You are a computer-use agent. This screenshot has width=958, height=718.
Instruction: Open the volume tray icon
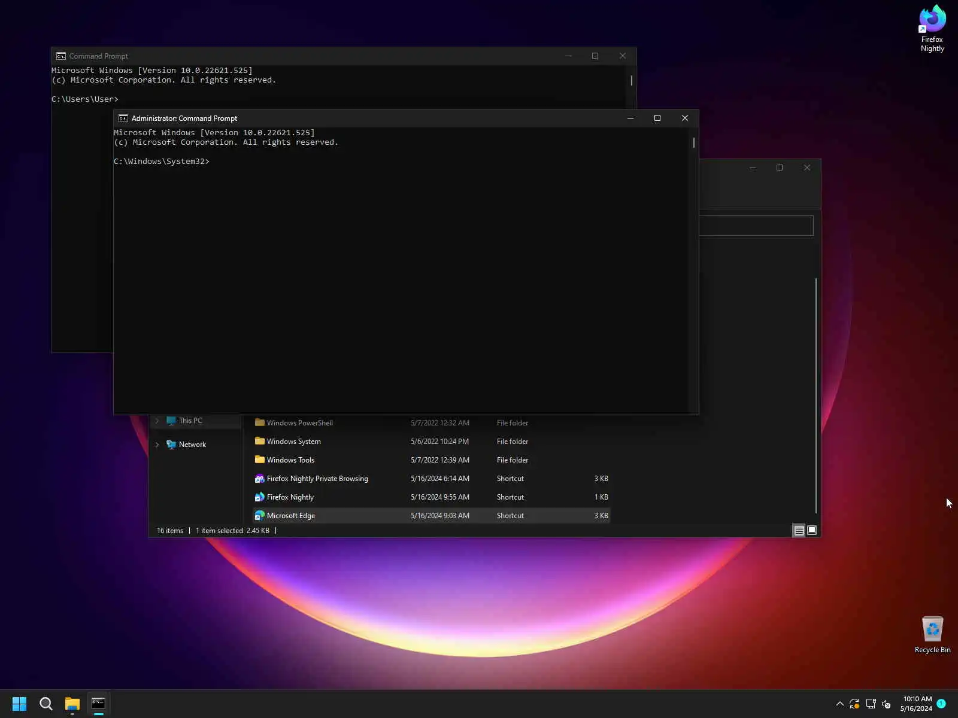(886, 704)
